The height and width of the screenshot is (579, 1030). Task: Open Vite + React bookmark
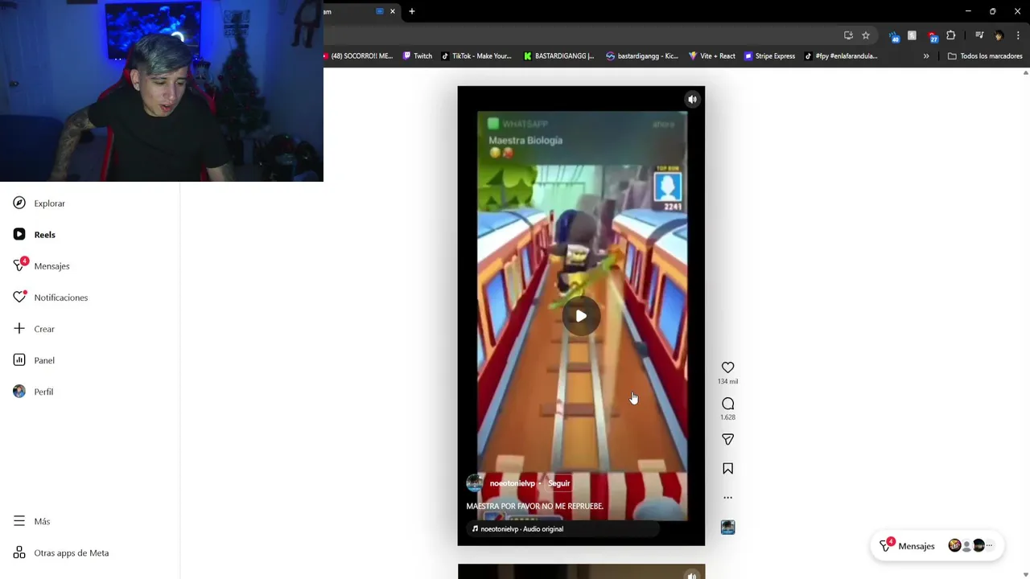tap(712, 56)
